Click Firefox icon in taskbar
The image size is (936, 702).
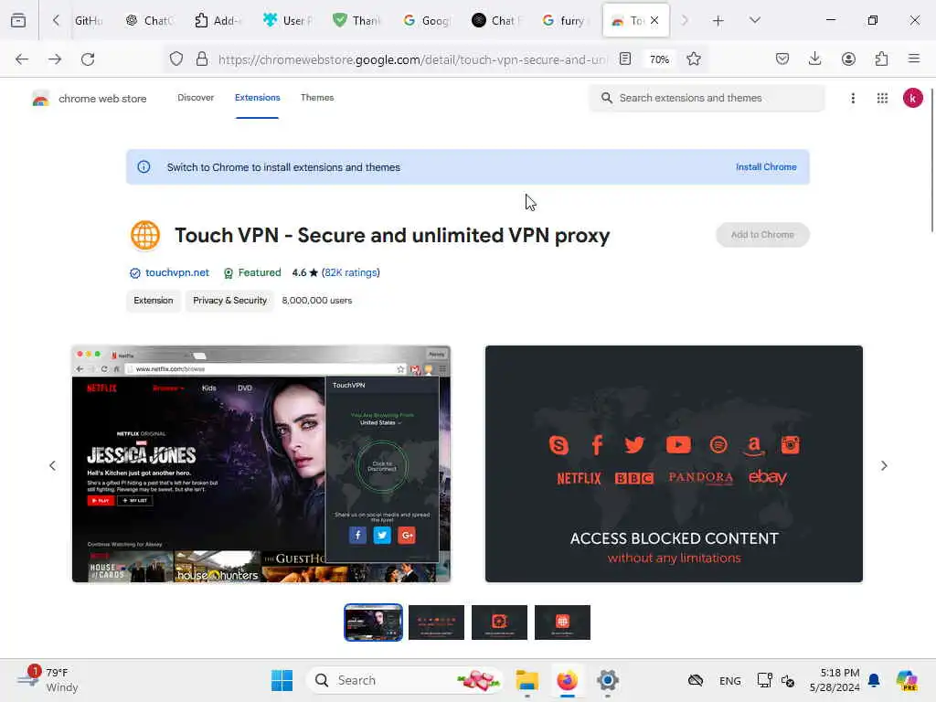point(567,680)
